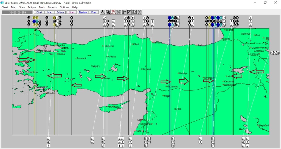Choose the paint roller tool icon
281x149 pixels.
(124, 12)
